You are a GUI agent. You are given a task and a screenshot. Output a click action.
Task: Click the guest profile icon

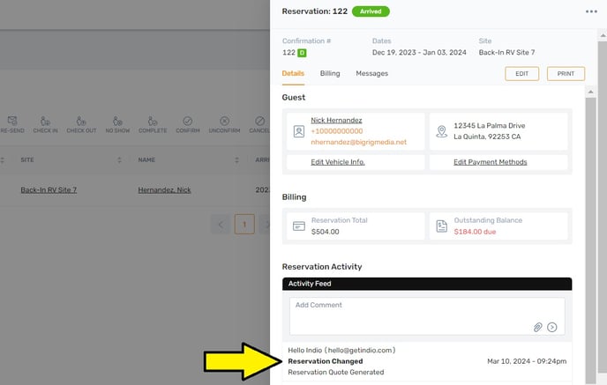pos(299,131)
